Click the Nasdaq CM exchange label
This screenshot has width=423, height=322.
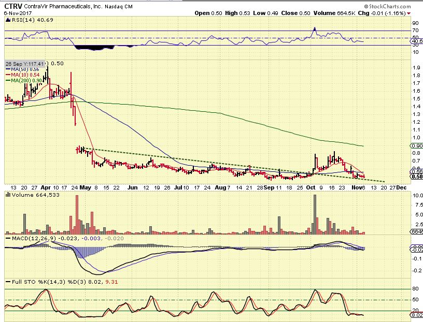(118, 6)
